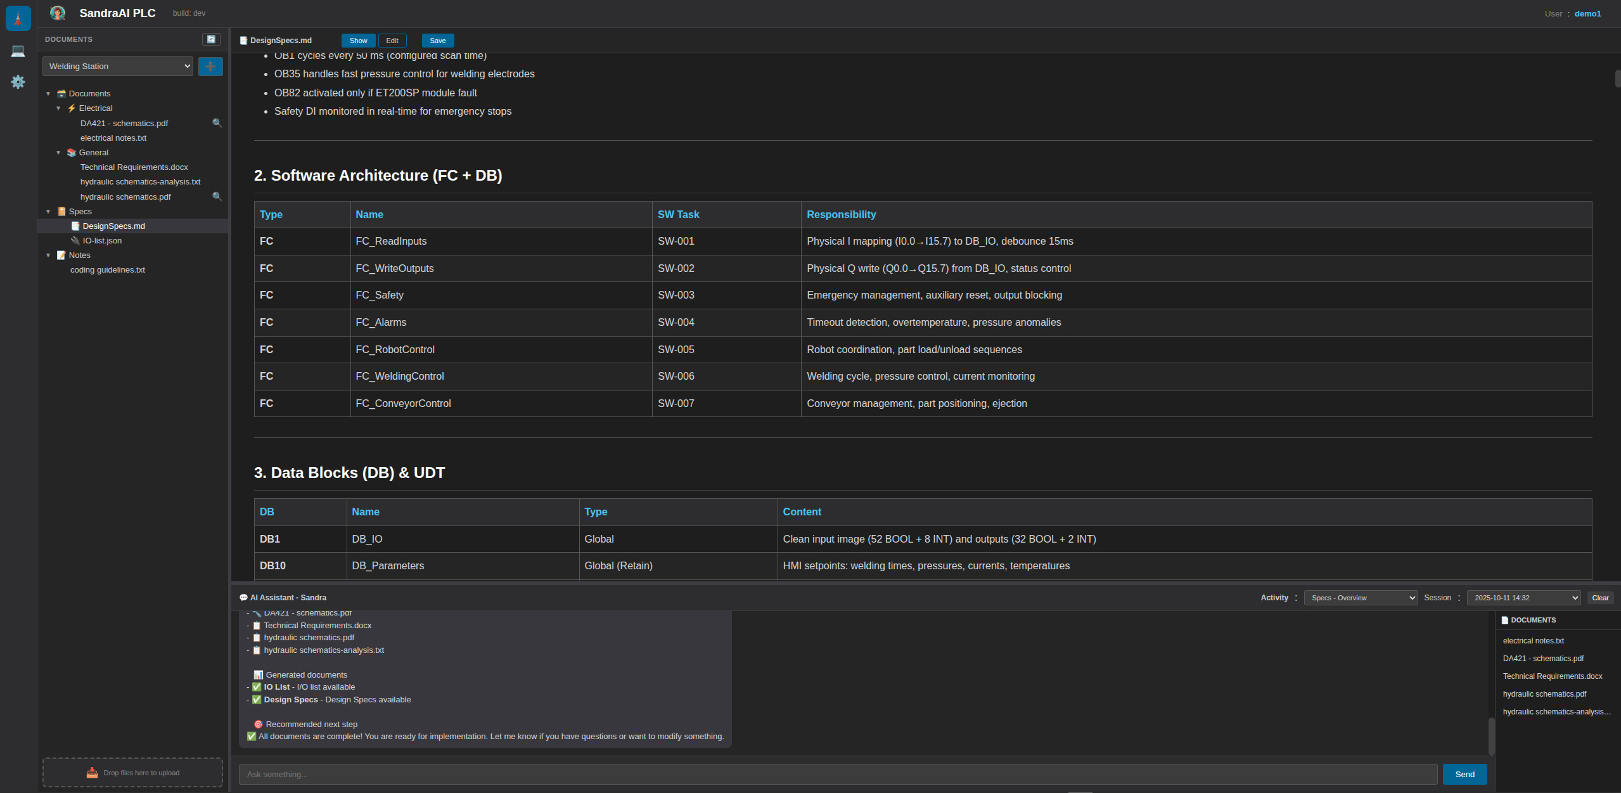Save the DesignSpecs.md document
The width and height of the screenshot is (1621, 793).
[437, 40]
